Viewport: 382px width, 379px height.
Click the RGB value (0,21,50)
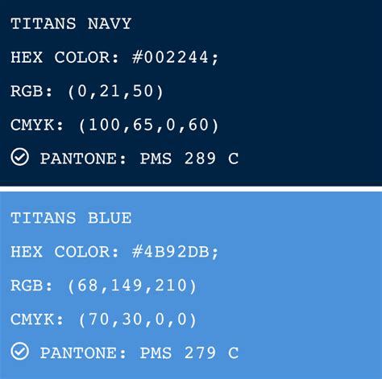[x=115, y=92]
